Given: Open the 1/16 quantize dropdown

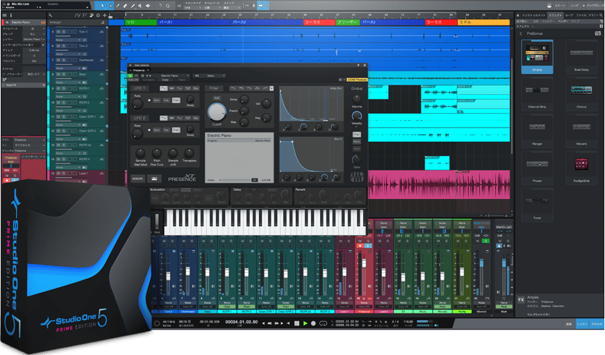Looking at the screenshot, I should [192, 7].
